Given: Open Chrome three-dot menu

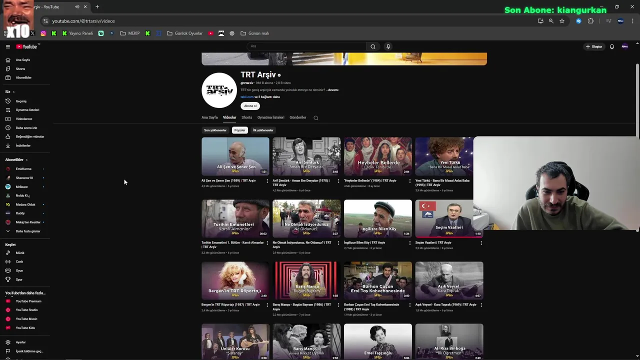Looking at the screenshot, I should coord(632,21).
